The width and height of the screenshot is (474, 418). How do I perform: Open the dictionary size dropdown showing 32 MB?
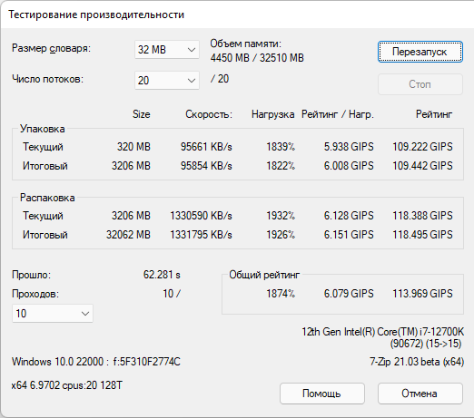[x=167, y=50]
